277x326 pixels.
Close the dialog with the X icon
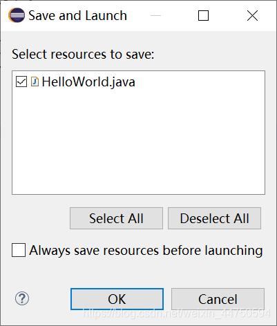click(252, 16)
